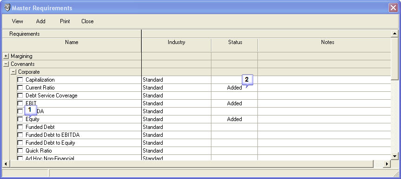Collapse the Covenants tree node
Screen dimensions: 401x179
(7, 64)
